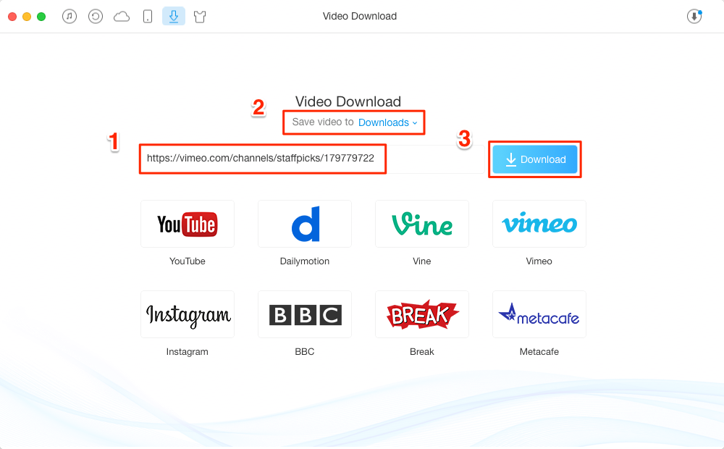Click the BBC logo tile
The image size is (724, 449).
coord(305,314)
